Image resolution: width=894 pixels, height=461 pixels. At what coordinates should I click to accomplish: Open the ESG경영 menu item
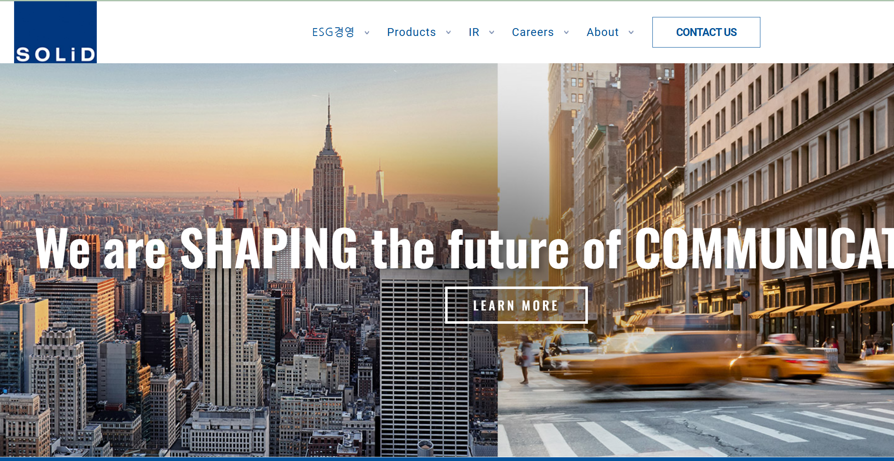click(333, 32)
